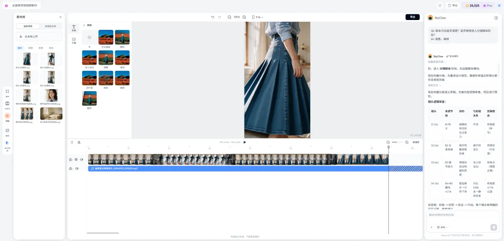Image resolution: width=504 pixels, height=241 pixels.
Task: Apply the 溶解 transition
Action: pos(106,58)
